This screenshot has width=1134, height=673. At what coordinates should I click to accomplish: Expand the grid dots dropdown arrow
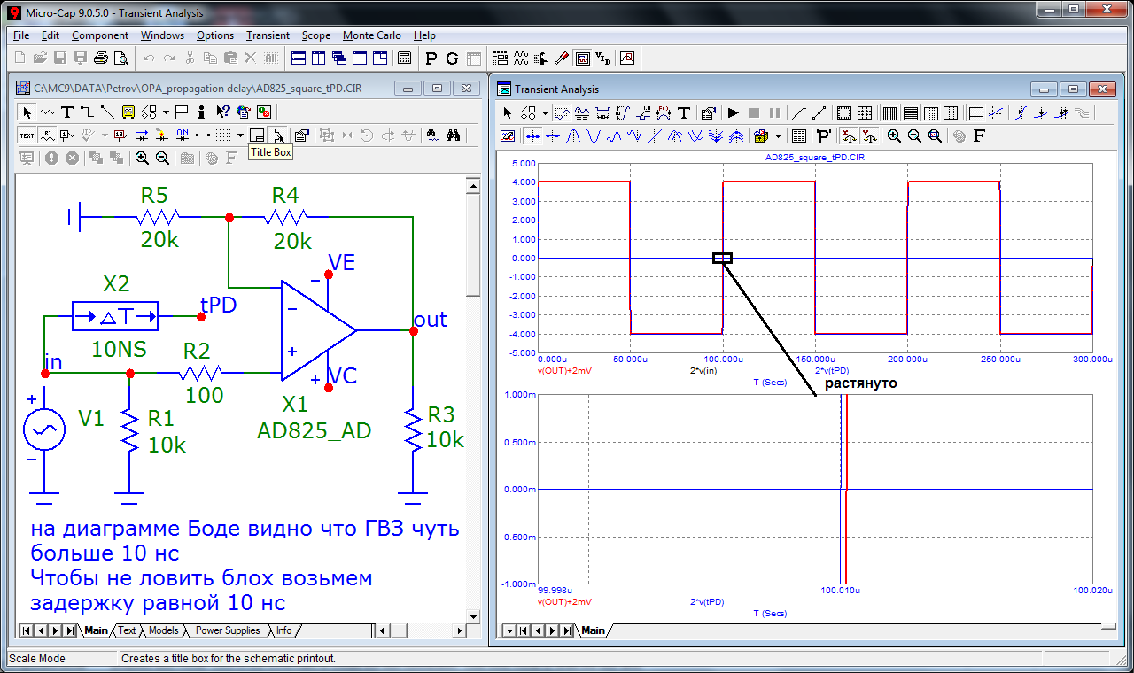point(241,135)
